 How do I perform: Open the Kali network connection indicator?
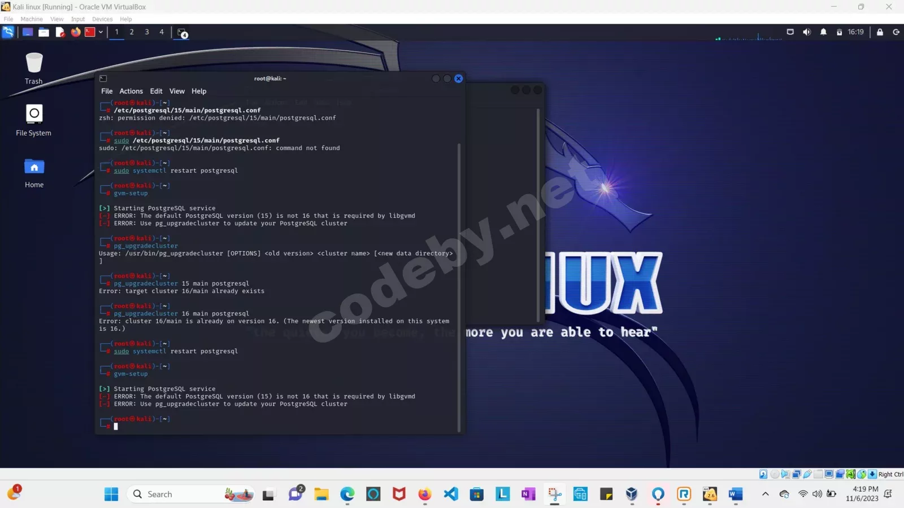pyautogui.click(x=790, y=32)
